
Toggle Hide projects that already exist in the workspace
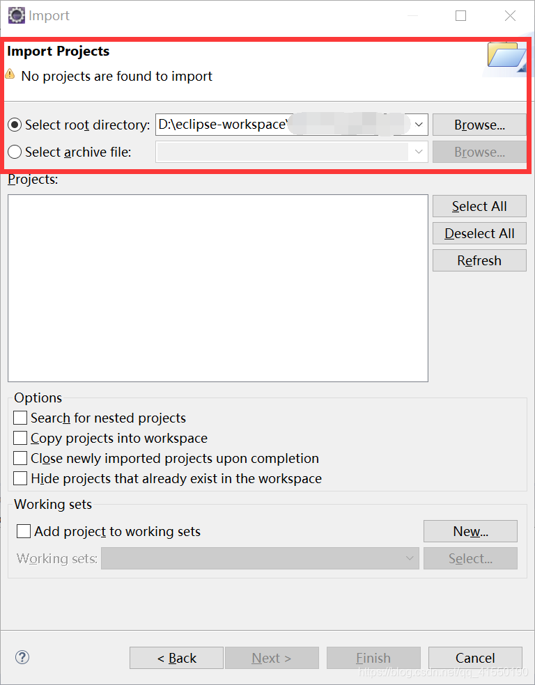tap(20, 478)
